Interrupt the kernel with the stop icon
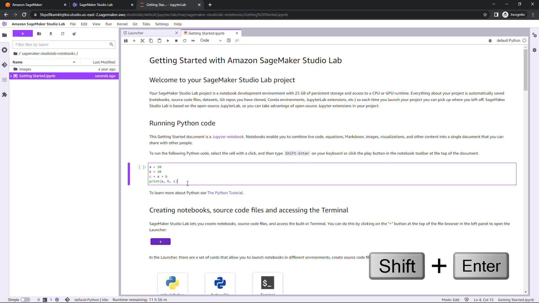This screenshot has height=303, width=539. click(x=176, y=41)
